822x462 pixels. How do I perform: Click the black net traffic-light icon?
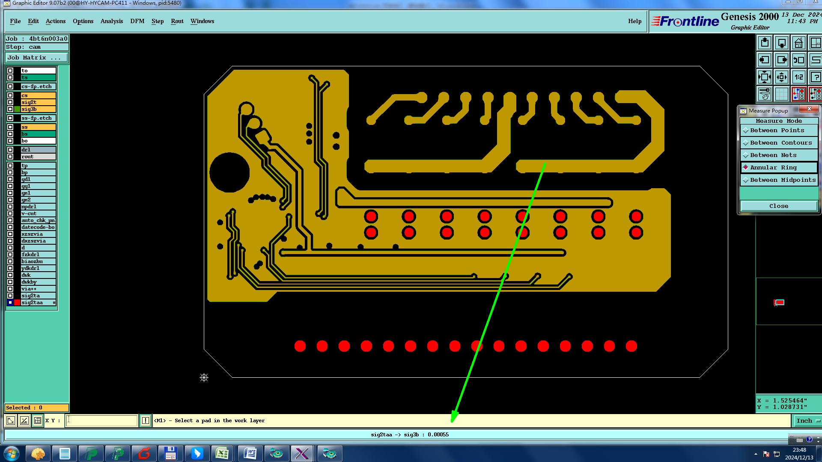(x=815, y=94)
